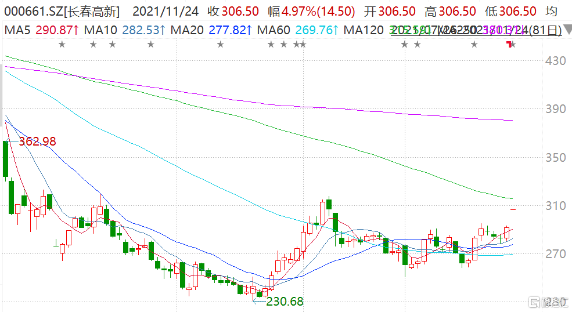The width and height of the screenshot is (572, 312).
Task: Select the MA120 indicator label
Action: pyautogui.click(x=364, y=30)
